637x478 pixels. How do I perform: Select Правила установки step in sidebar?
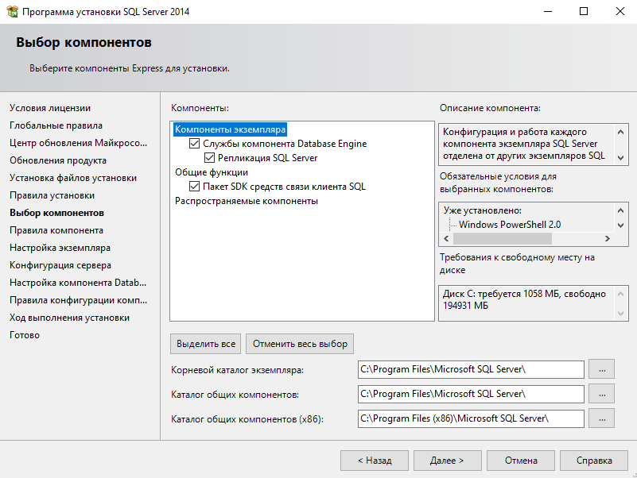[x=52, y=195]
